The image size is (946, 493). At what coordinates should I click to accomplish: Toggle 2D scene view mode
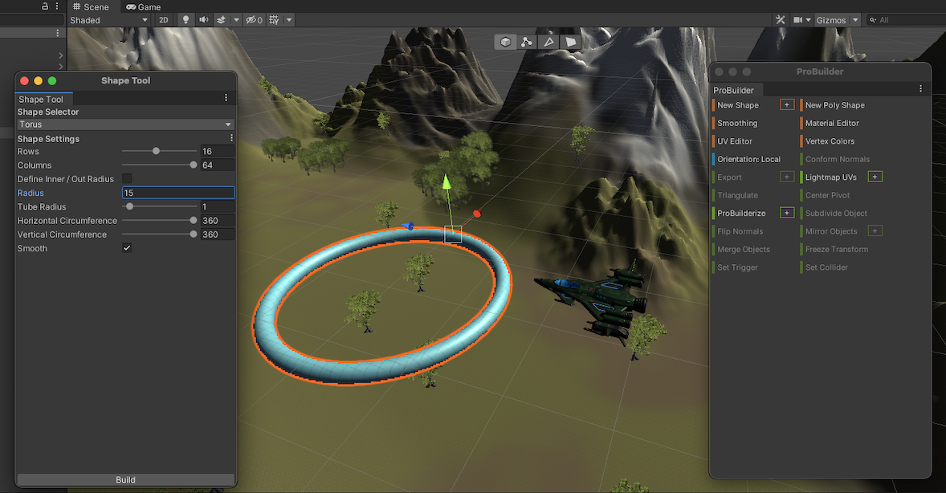tap(164, 20)
